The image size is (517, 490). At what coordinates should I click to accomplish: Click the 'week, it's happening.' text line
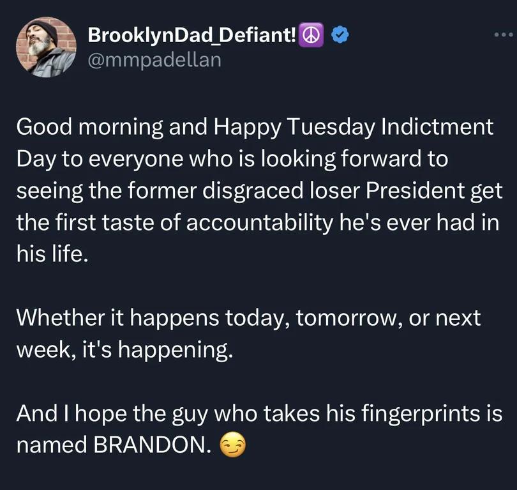124,350
